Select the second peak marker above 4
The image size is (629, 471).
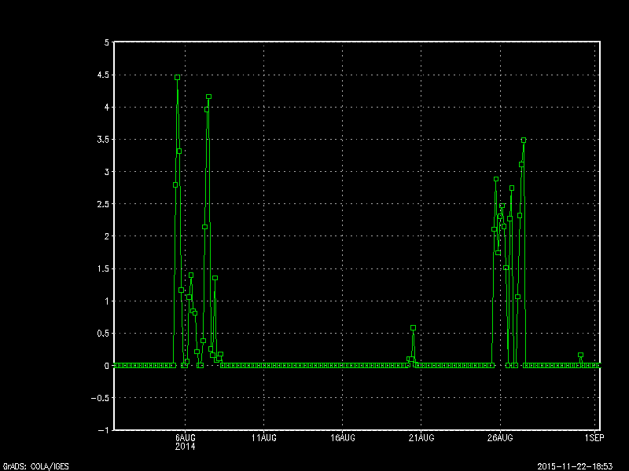click(x=208, y=97)
